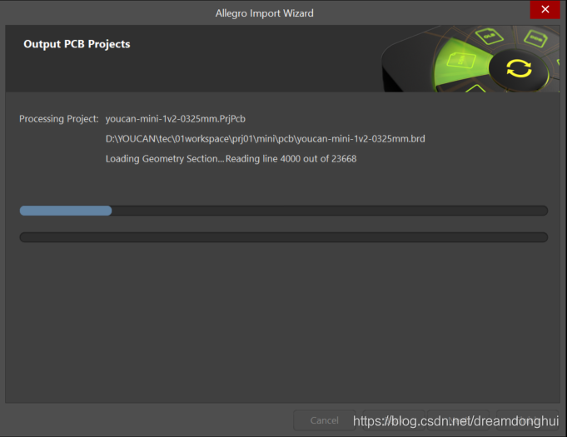
Task: Click the disabled Cancel button
Action: pyautogui.click(x=325, y=420)
